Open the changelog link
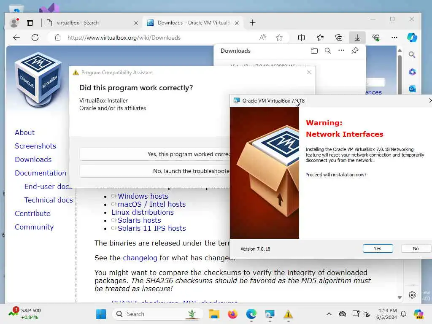432x324 pixels. [140, 258]
